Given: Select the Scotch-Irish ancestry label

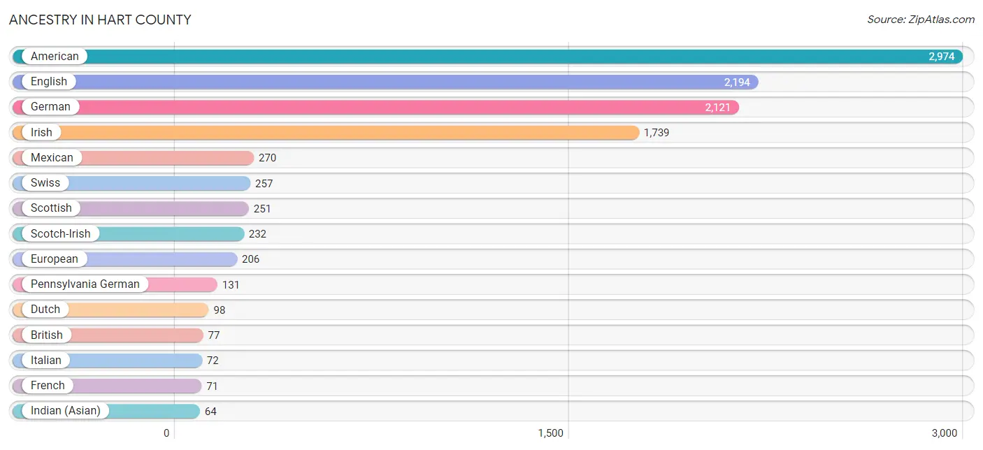Looking at the screenshot, I should (x=60, y=233).
